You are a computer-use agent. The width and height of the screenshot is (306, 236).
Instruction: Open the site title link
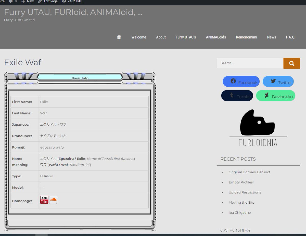click(x=73, y=12)
